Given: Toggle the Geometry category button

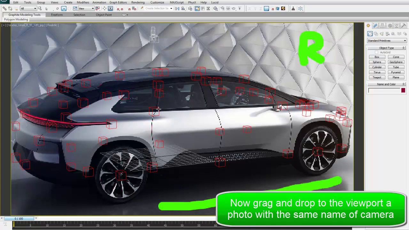Looking at the screenshot, I should tap(370, 34).
